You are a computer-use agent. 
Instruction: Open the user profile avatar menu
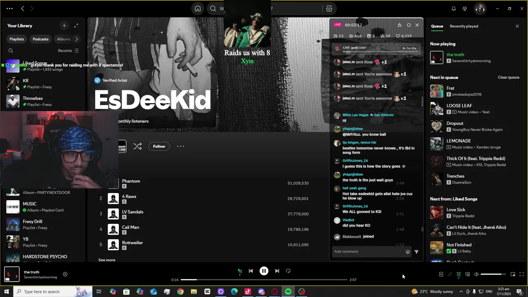click(479, 9)
